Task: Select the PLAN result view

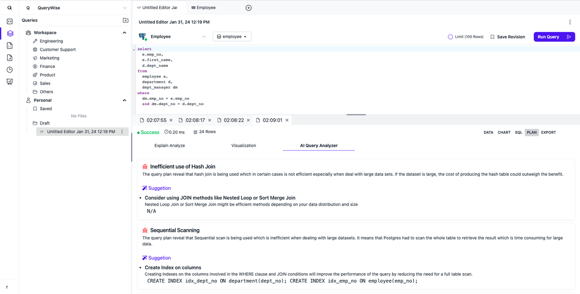Action: (532, 133)
